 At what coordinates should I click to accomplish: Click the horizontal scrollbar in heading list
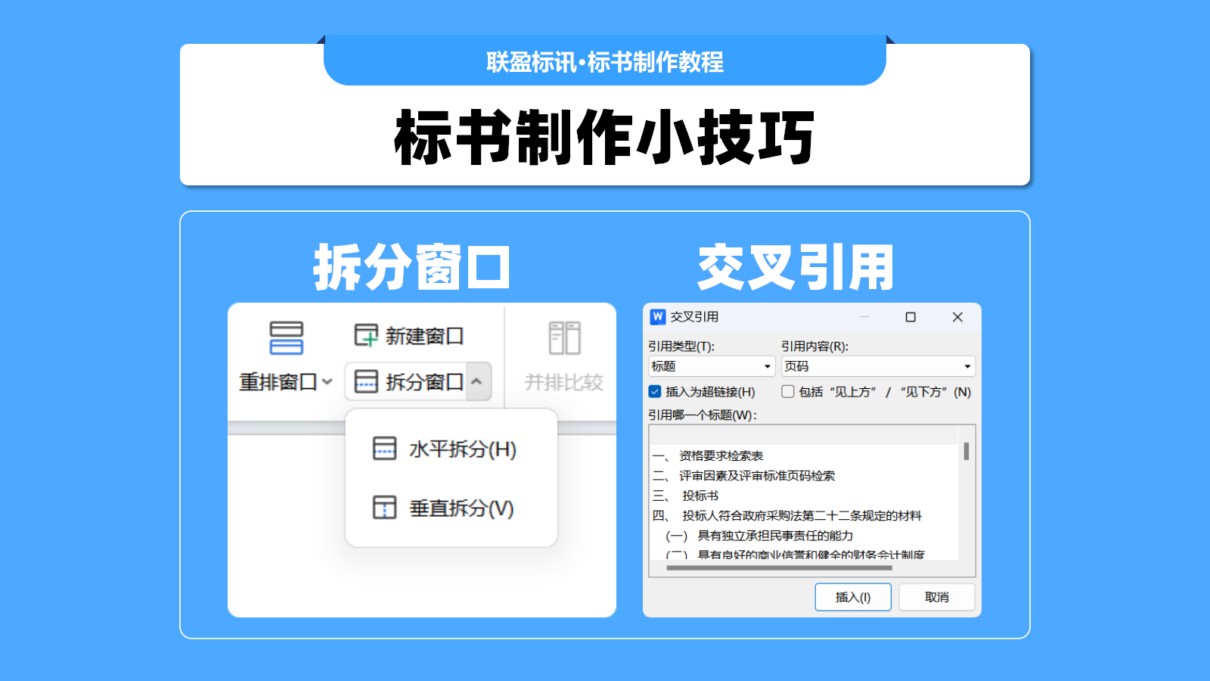[780, 567]
